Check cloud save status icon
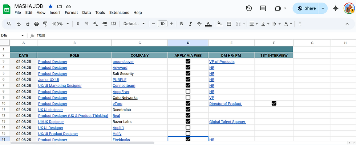The image size is (356, 145). click(x=68, y=6)
